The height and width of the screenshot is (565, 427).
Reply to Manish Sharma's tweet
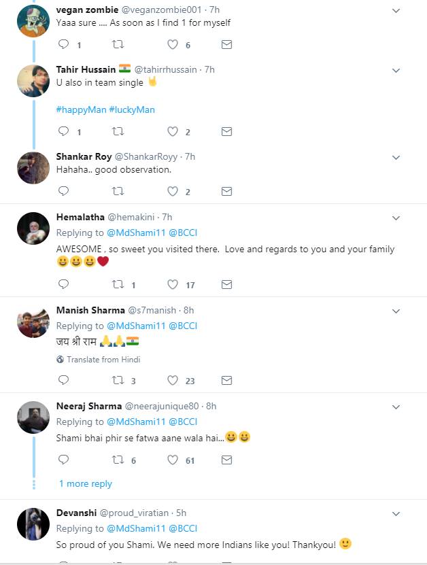coord(64,381)
